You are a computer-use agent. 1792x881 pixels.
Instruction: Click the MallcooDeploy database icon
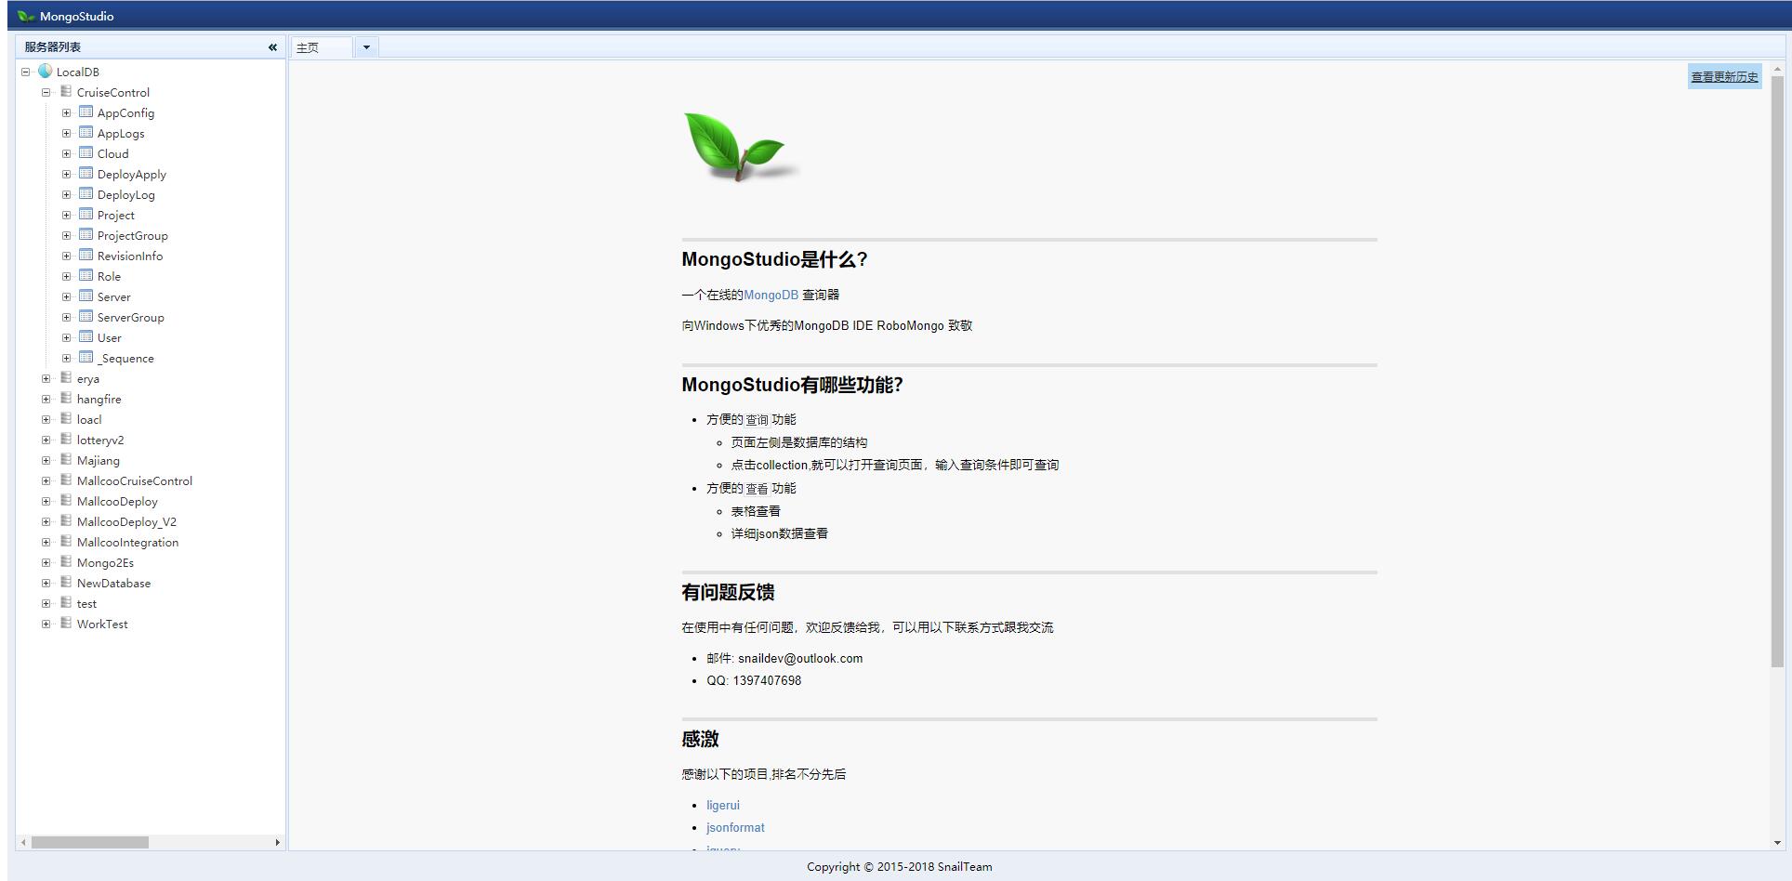(66, 500)
